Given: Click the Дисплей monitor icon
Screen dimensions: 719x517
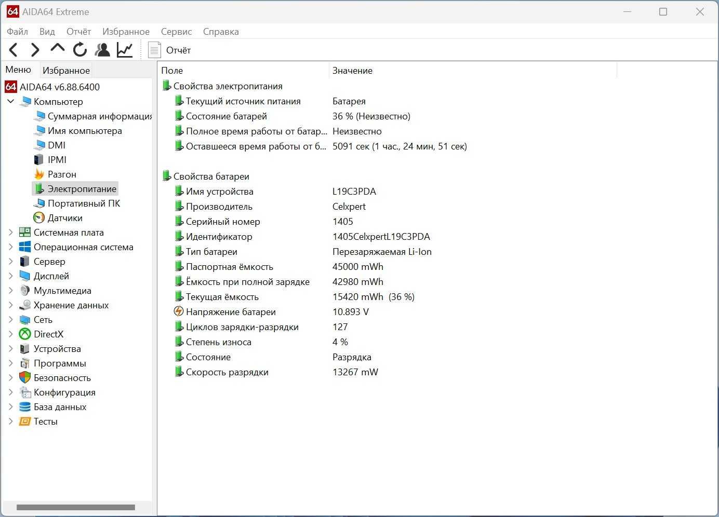Looking at the screenshot, I should tap(24, 276).
